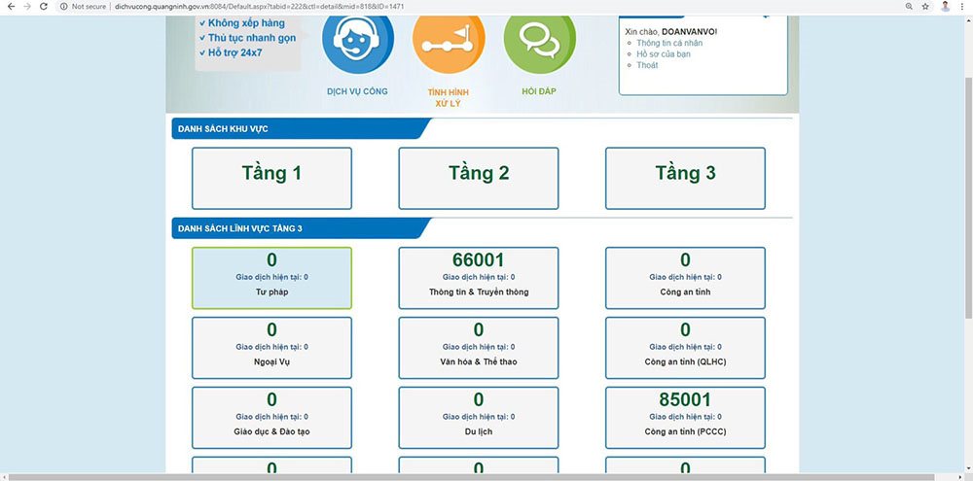The height and width of the screenshot is (481, 973).
Task: Select the Tầng 2 area card
Action: coord(479,179)
